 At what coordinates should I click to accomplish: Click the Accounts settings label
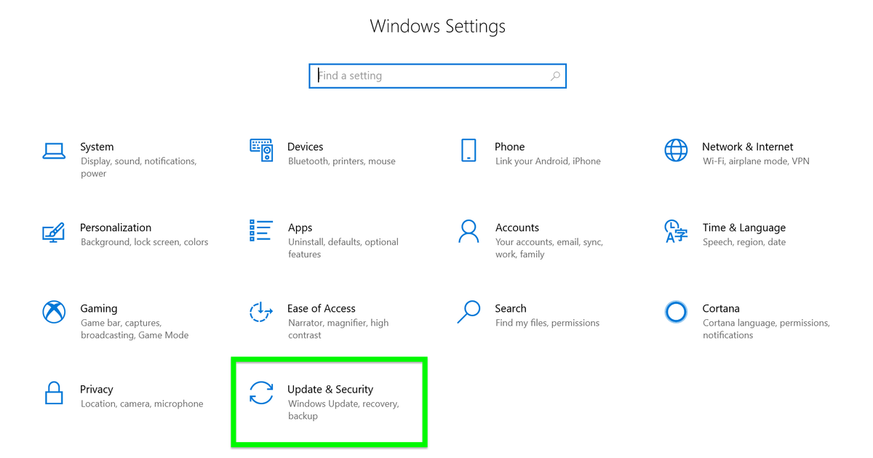(x=517, y=228)
